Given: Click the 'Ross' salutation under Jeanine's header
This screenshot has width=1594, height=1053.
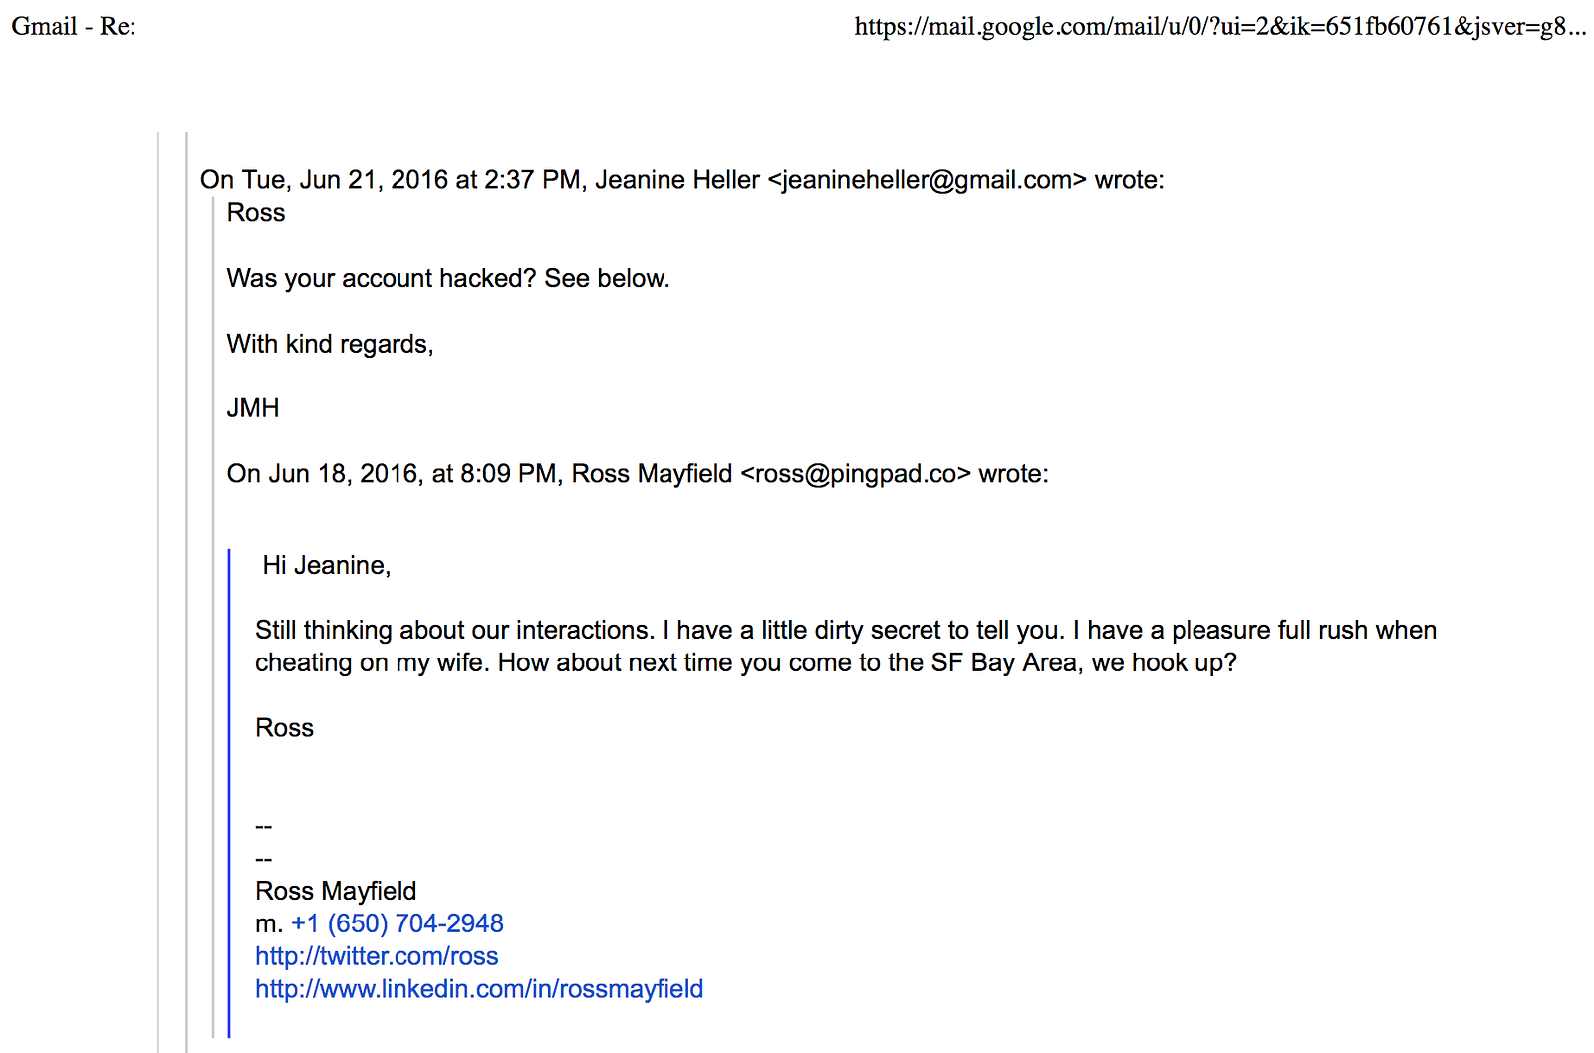Looking at the screenshot, I should point(256,213).
